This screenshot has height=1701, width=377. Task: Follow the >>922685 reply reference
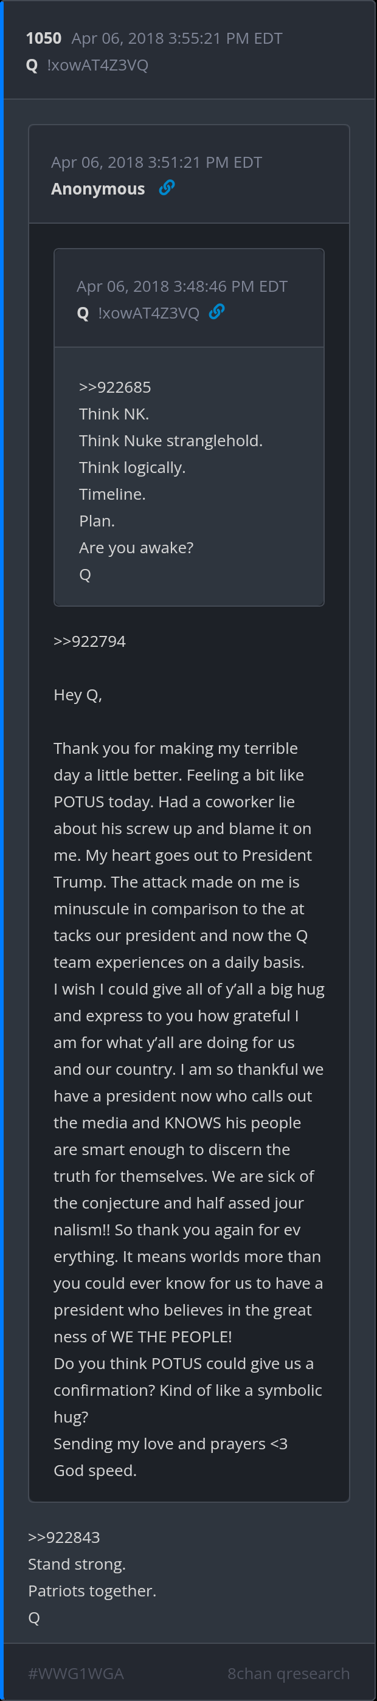point(115,387)
